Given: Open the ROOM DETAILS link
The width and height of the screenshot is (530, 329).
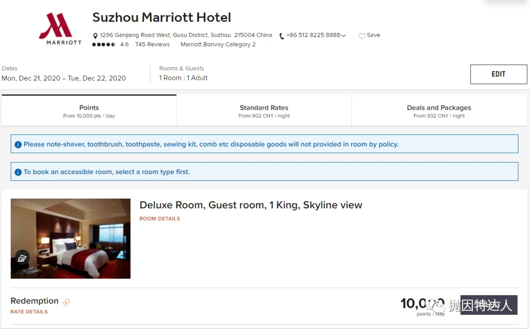Looking at the screenshot, I should tap(159, 219).
